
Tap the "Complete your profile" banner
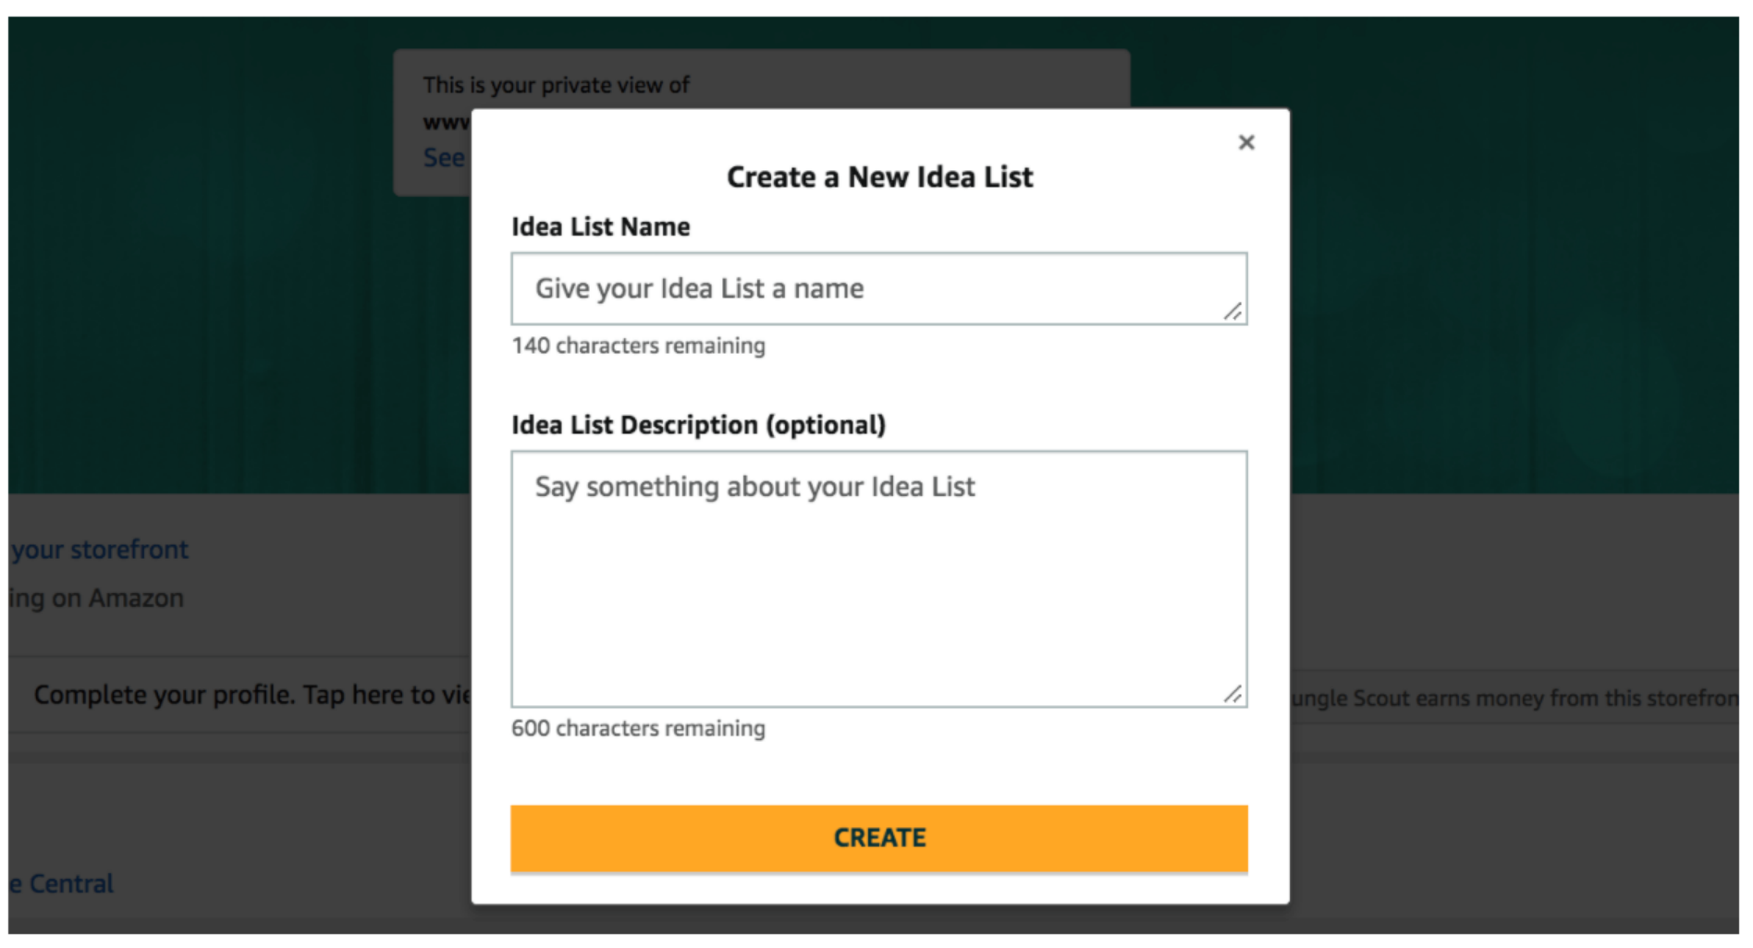251,695
